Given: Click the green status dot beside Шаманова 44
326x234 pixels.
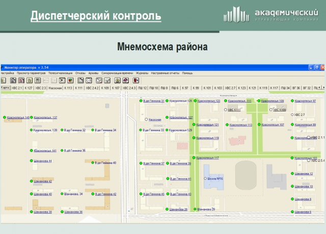Looking at the screenshot, I should 32,161.
